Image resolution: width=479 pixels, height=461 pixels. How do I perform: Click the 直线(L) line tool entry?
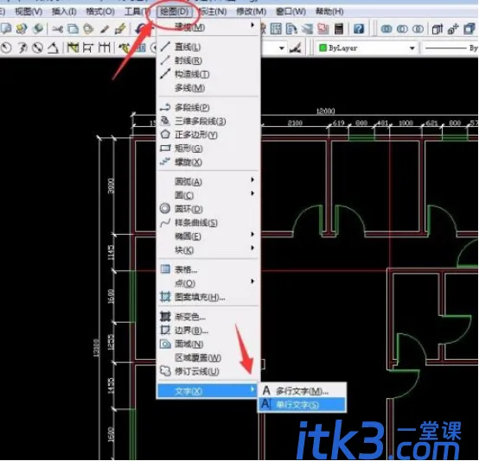pos(208,47)
